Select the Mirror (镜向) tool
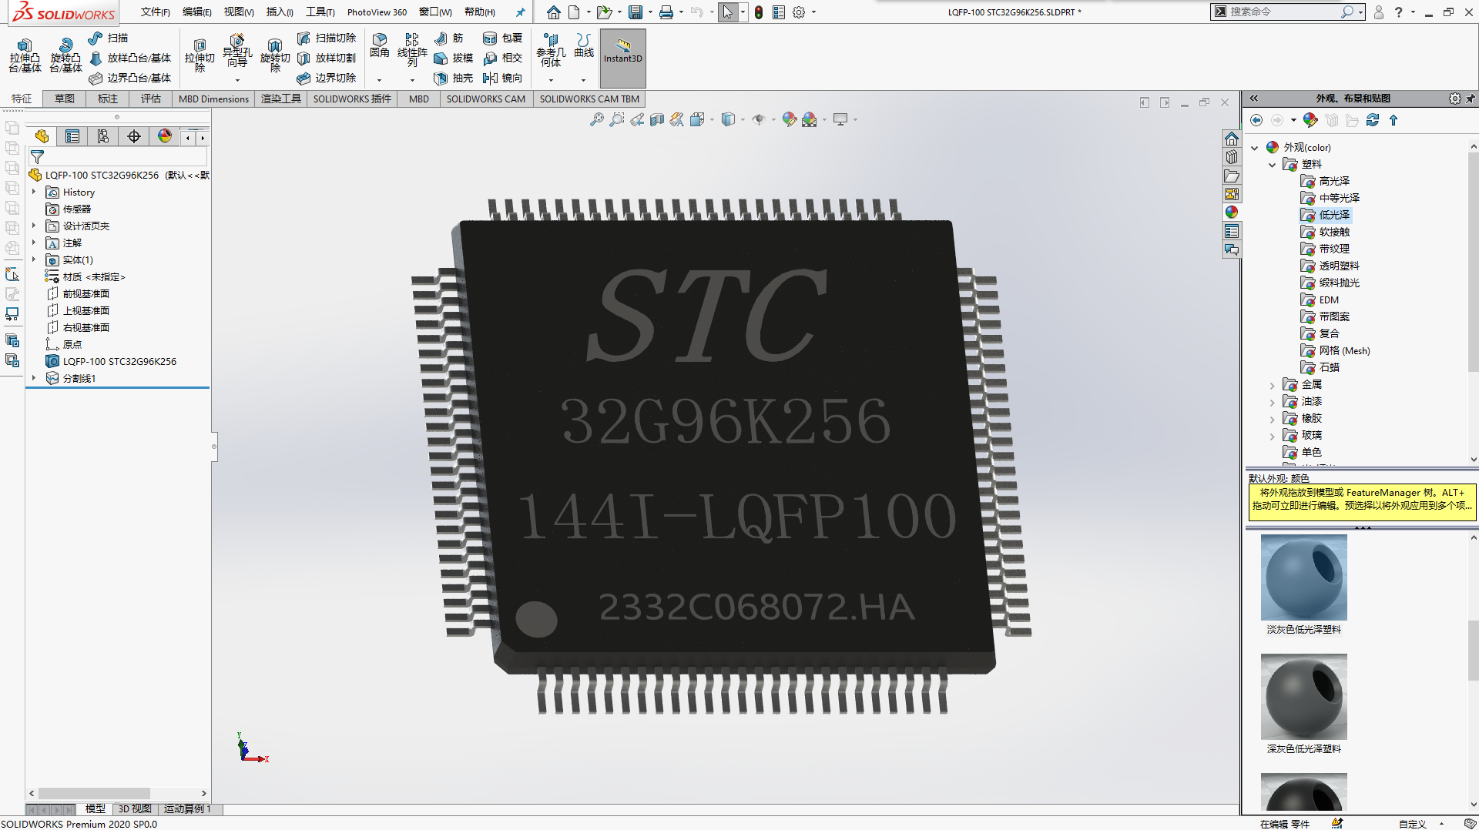The image size is (1479, 830). [502, 78]
